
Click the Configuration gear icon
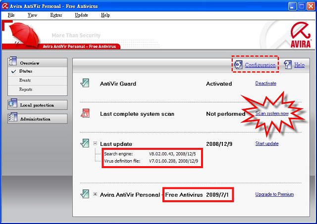click(238, 65)
